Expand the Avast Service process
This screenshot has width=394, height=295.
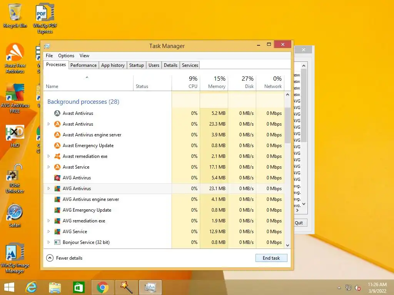(49, 167)
